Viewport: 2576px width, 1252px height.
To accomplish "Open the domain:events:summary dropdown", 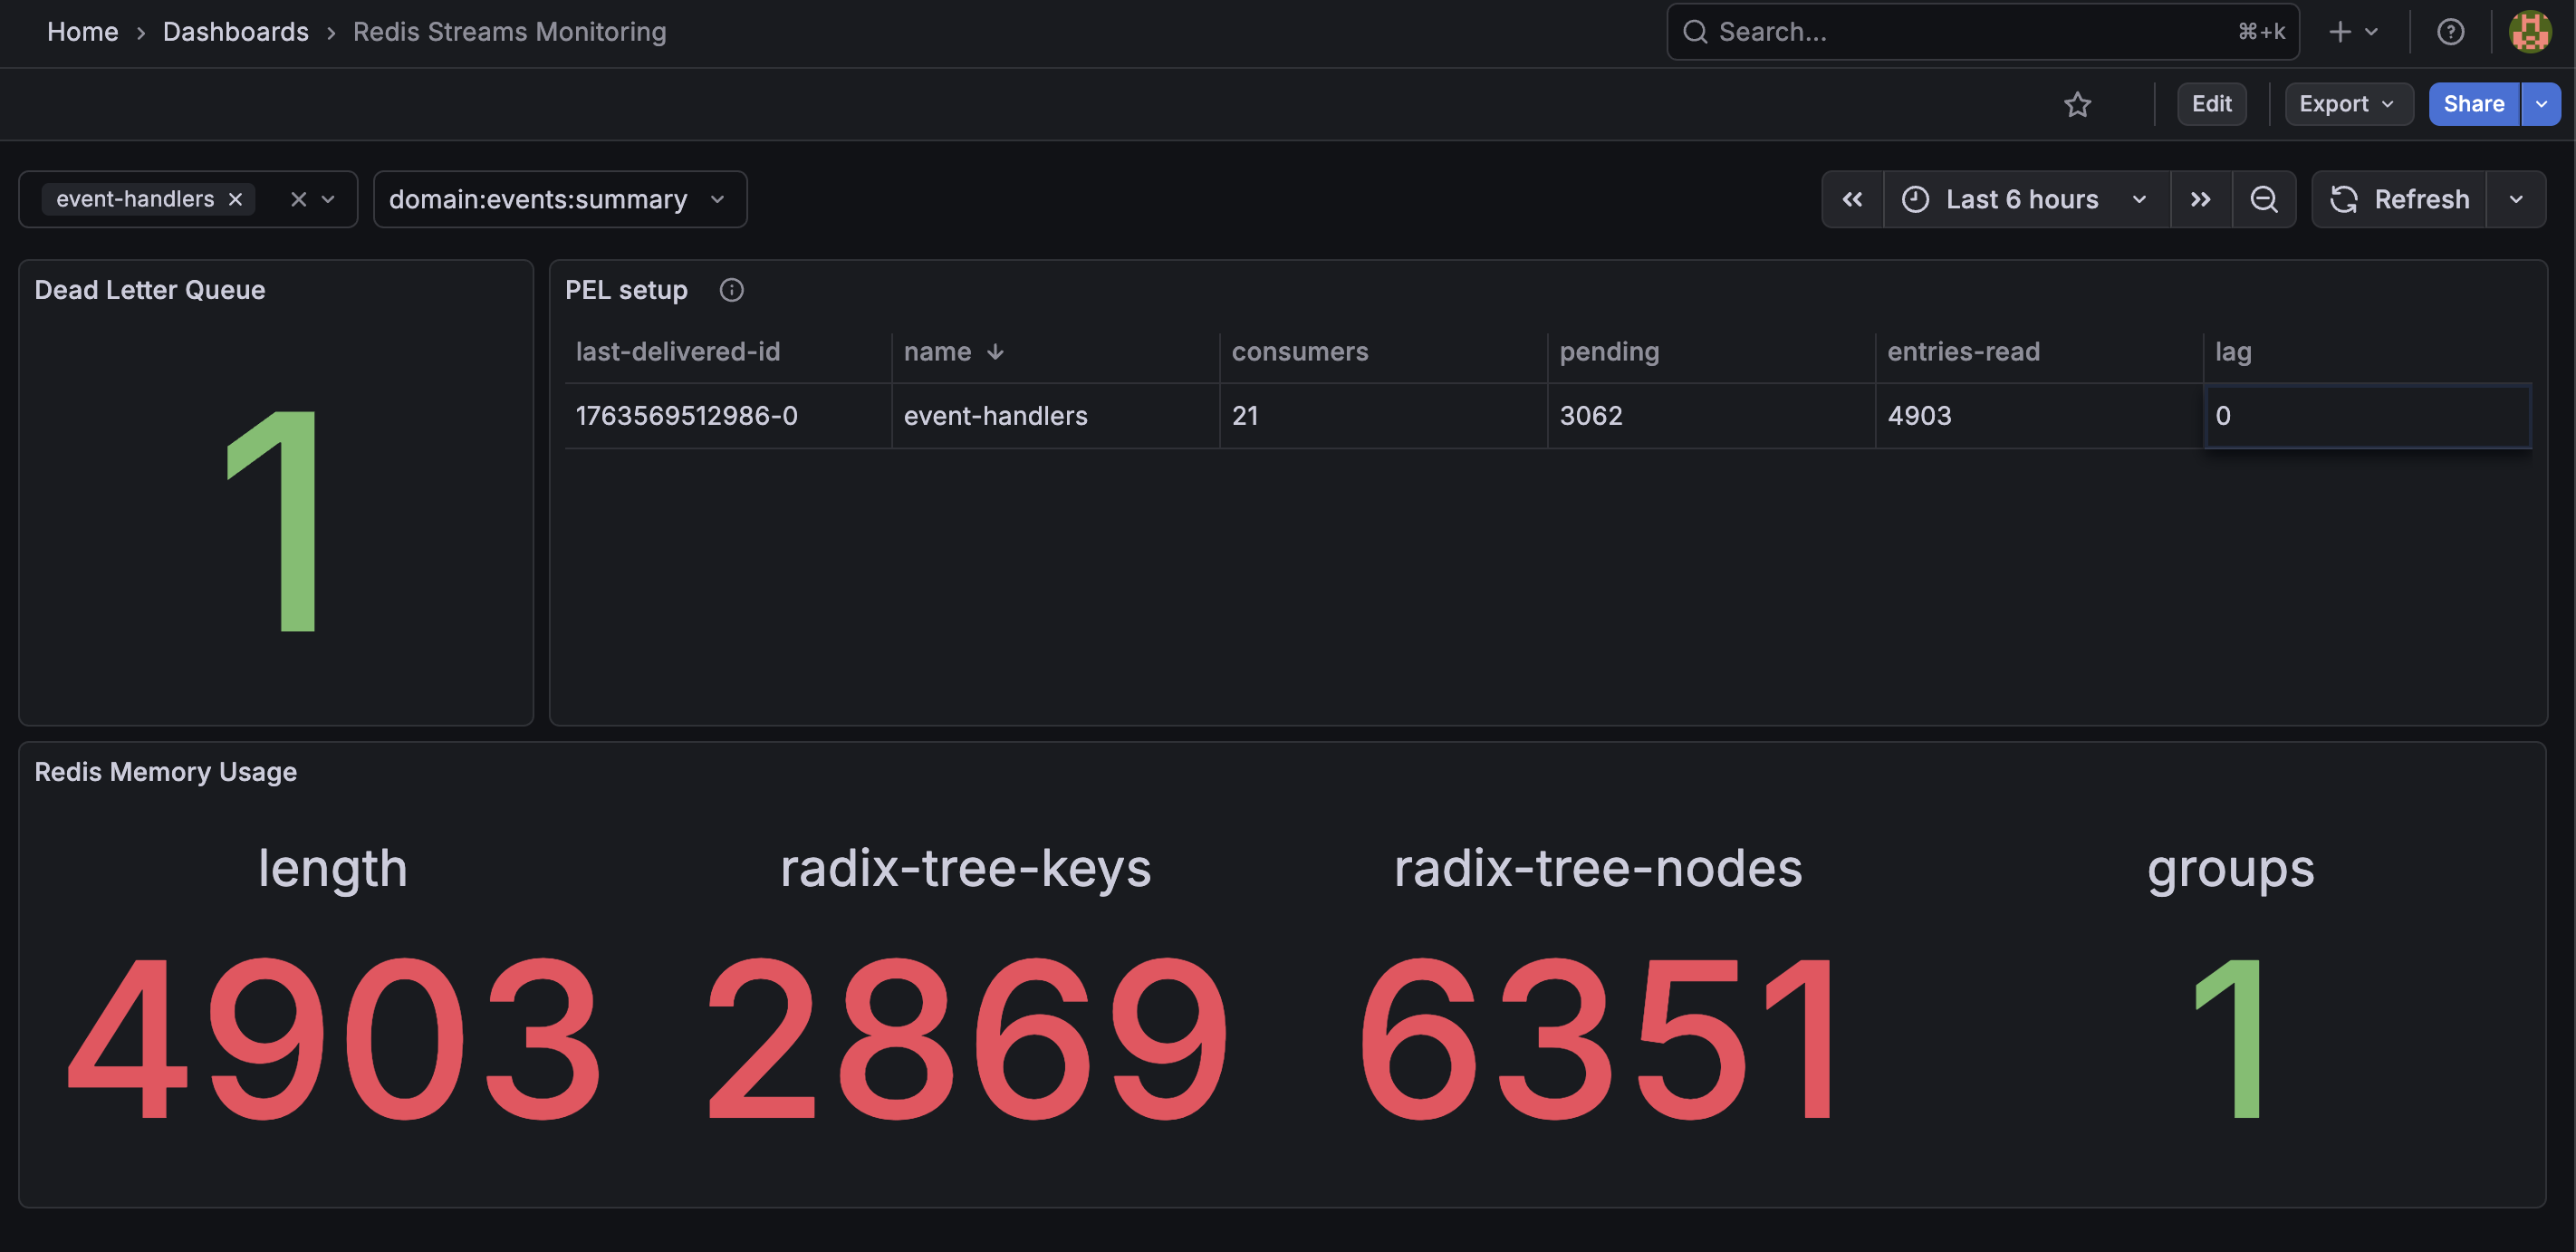I will coord(559,199).
